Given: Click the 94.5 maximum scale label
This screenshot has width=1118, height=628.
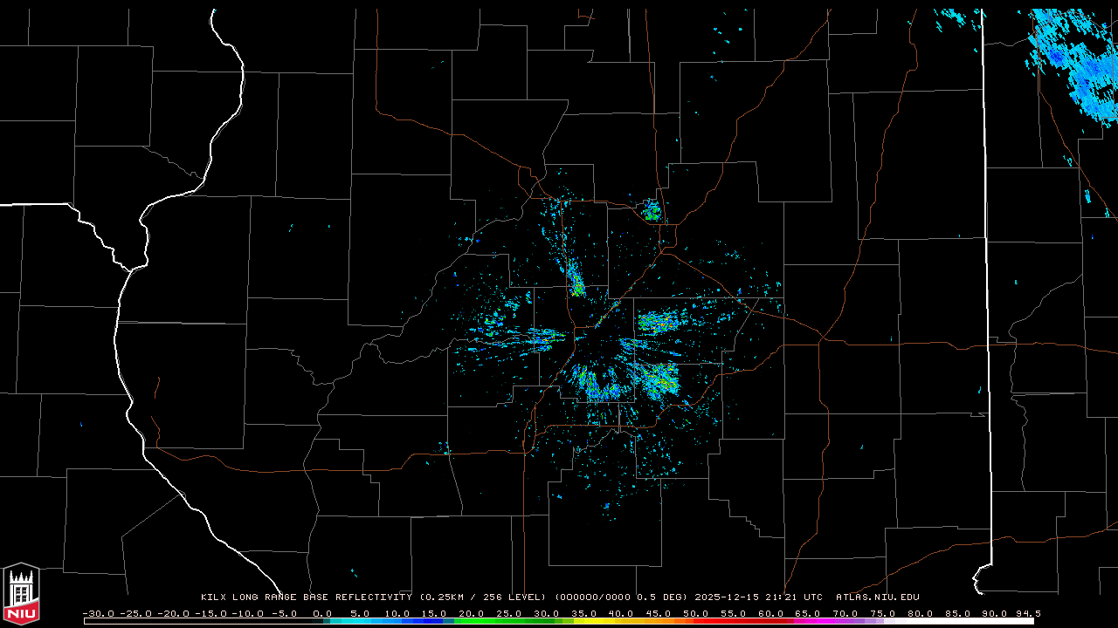Looking at the screenshot, I should point(1028,613).
